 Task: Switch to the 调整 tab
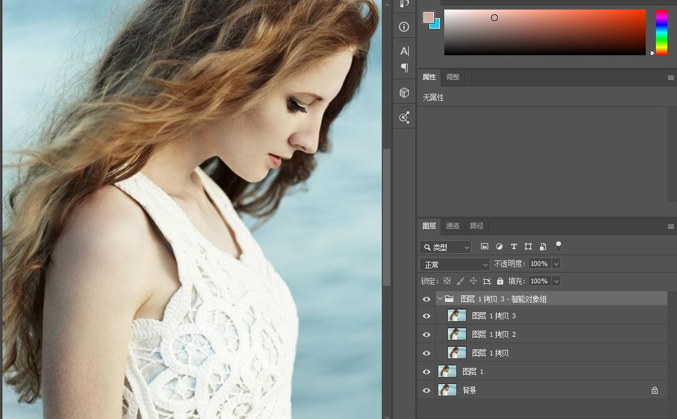[452, 77]
